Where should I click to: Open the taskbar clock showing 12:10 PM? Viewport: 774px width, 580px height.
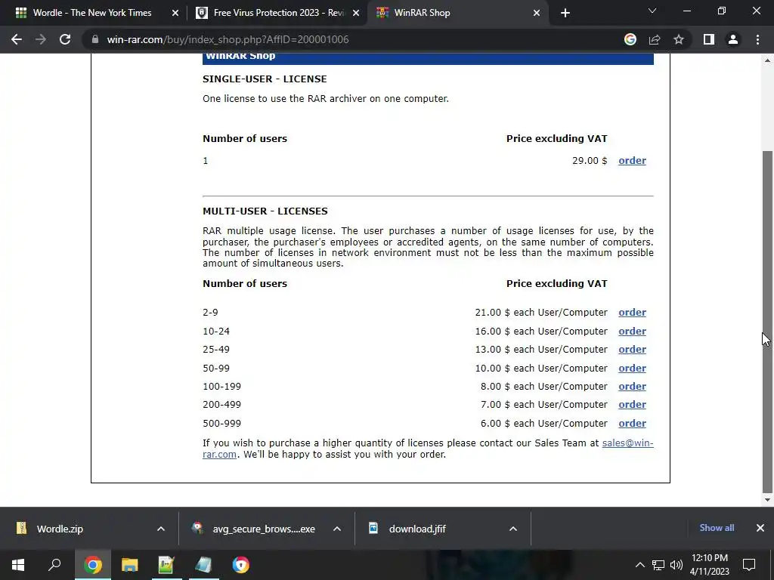tap(709, 565)
